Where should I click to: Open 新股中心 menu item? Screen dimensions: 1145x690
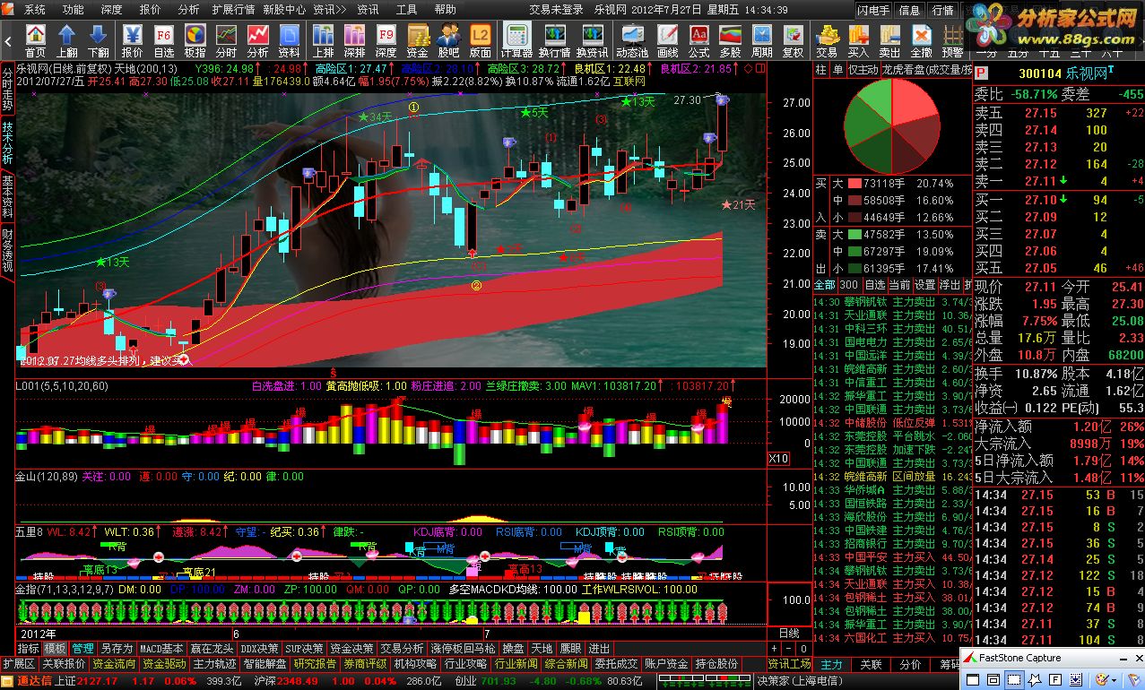[284, 10]
